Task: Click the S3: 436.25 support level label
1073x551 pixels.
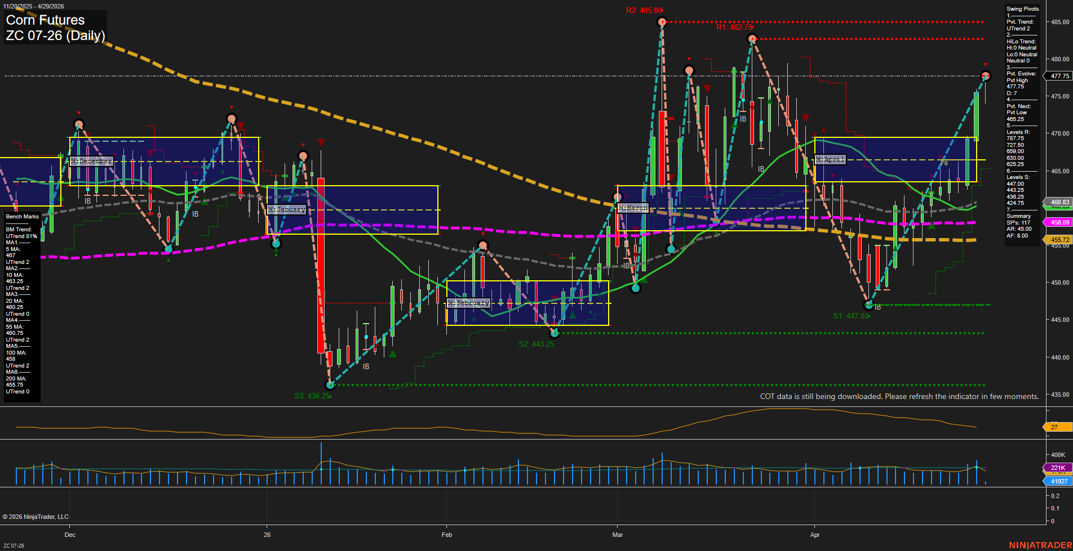Action: pos(312,396)
